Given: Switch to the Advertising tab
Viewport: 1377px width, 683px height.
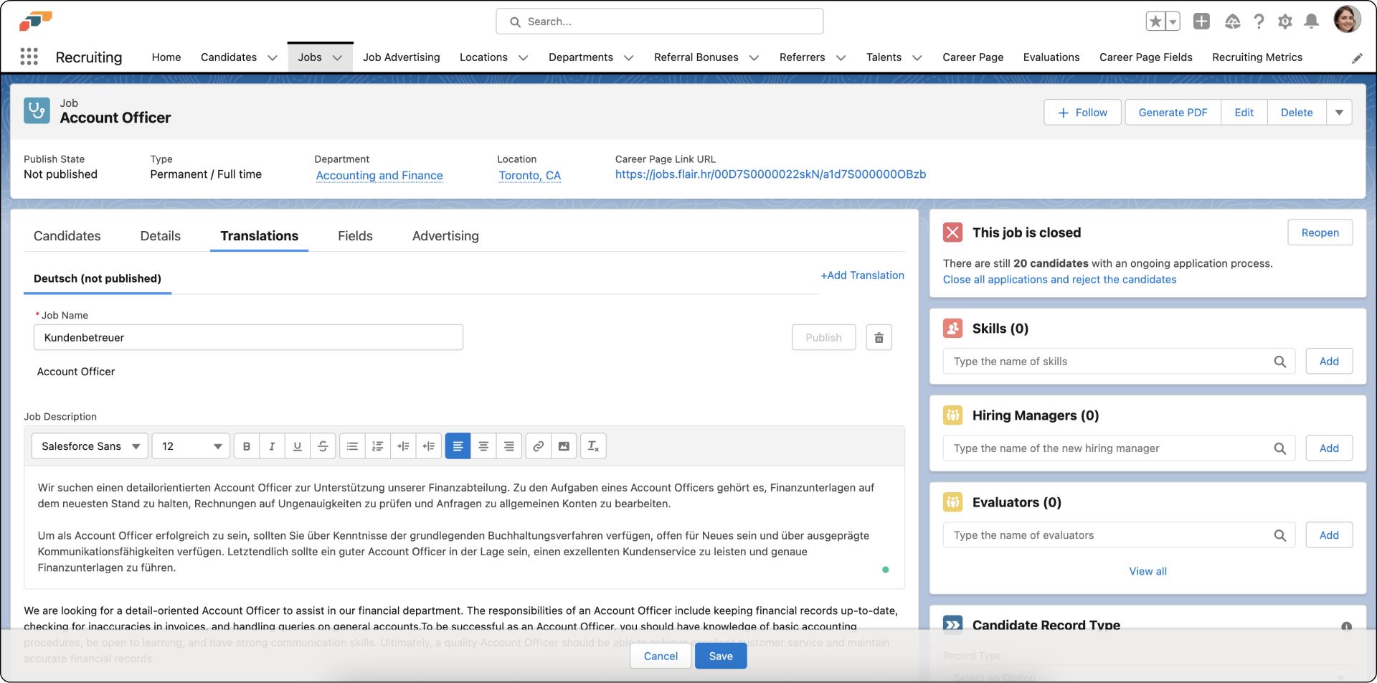Looking at the screenshot, I should pos(445,235).
